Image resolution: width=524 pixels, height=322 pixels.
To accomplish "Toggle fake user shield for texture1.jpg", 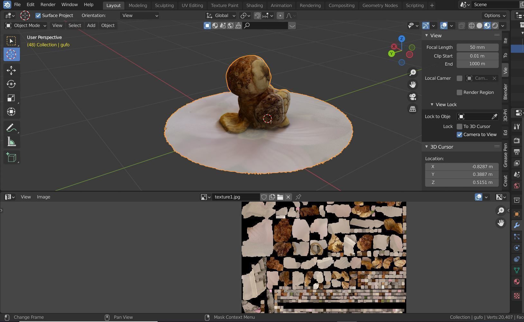I will pyautogui.click(x=264, y=197).
